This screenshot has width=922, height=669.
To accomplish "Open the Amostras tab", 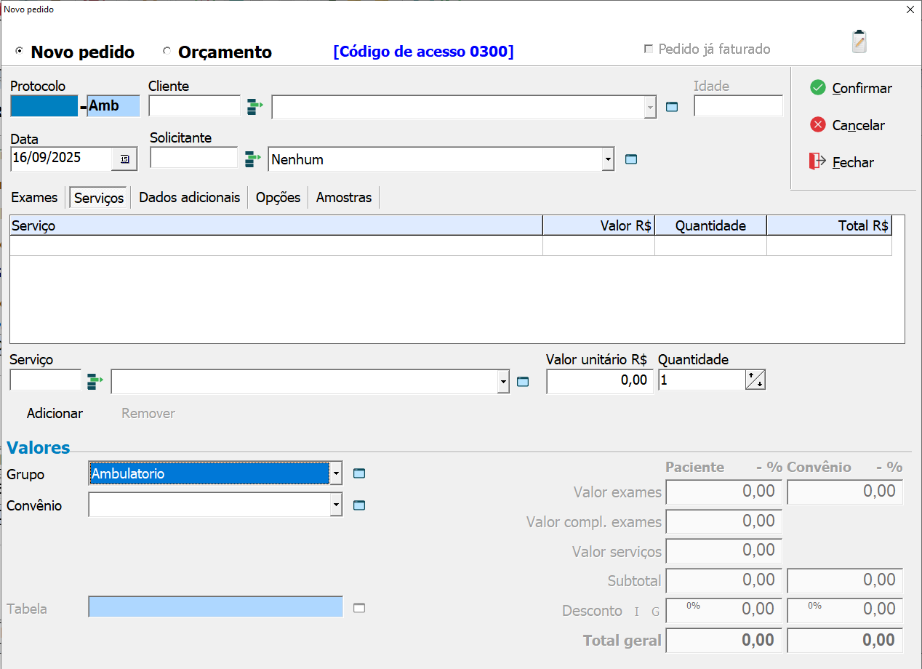I will pyautogui.click(x=344, y=197).
